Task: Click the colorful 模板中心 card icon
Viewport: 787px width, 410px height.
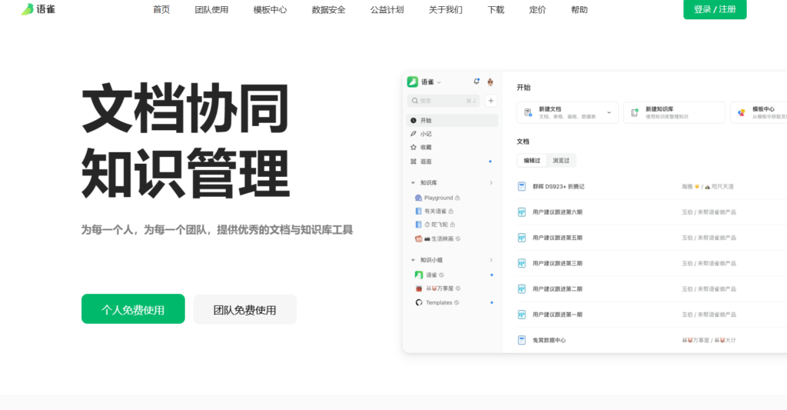Action: [x=742, y=112]
